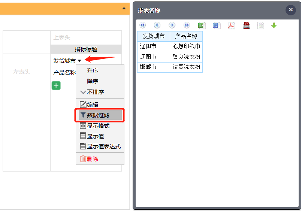Click the 指标标题 header cell

pyautogui.click(x=86, y=49)
